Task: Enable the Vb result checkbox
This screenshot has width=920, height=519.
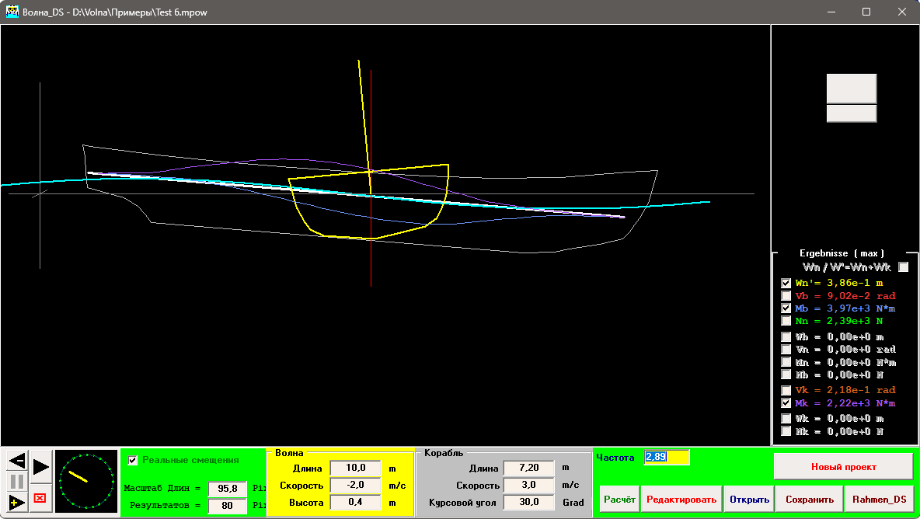Action: point(786,296)
